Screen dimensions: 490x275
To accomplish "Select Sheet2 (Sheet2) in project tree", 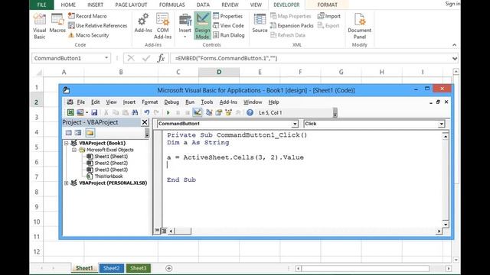I will click(x=111, y=163).
